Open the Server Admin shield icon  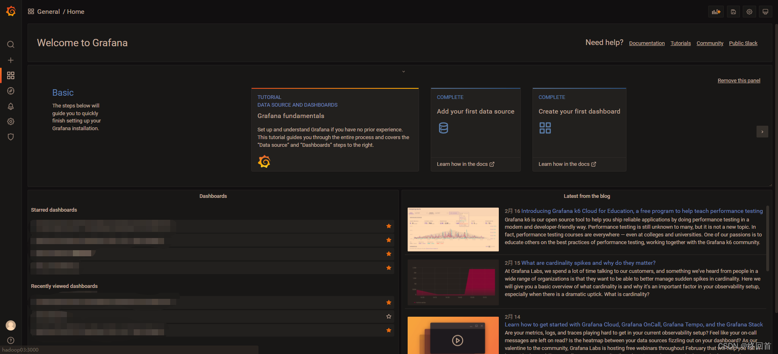click(x=11, y=137)
